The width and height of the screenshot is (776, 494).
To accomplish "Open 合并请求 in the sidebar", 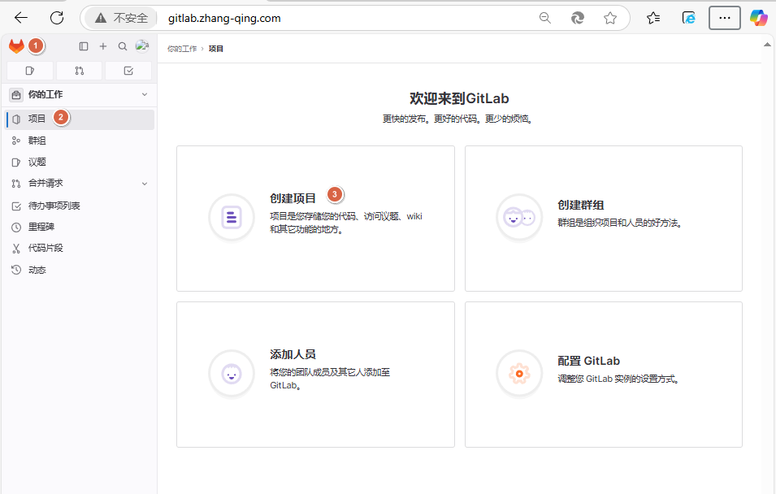I will 80,183.
